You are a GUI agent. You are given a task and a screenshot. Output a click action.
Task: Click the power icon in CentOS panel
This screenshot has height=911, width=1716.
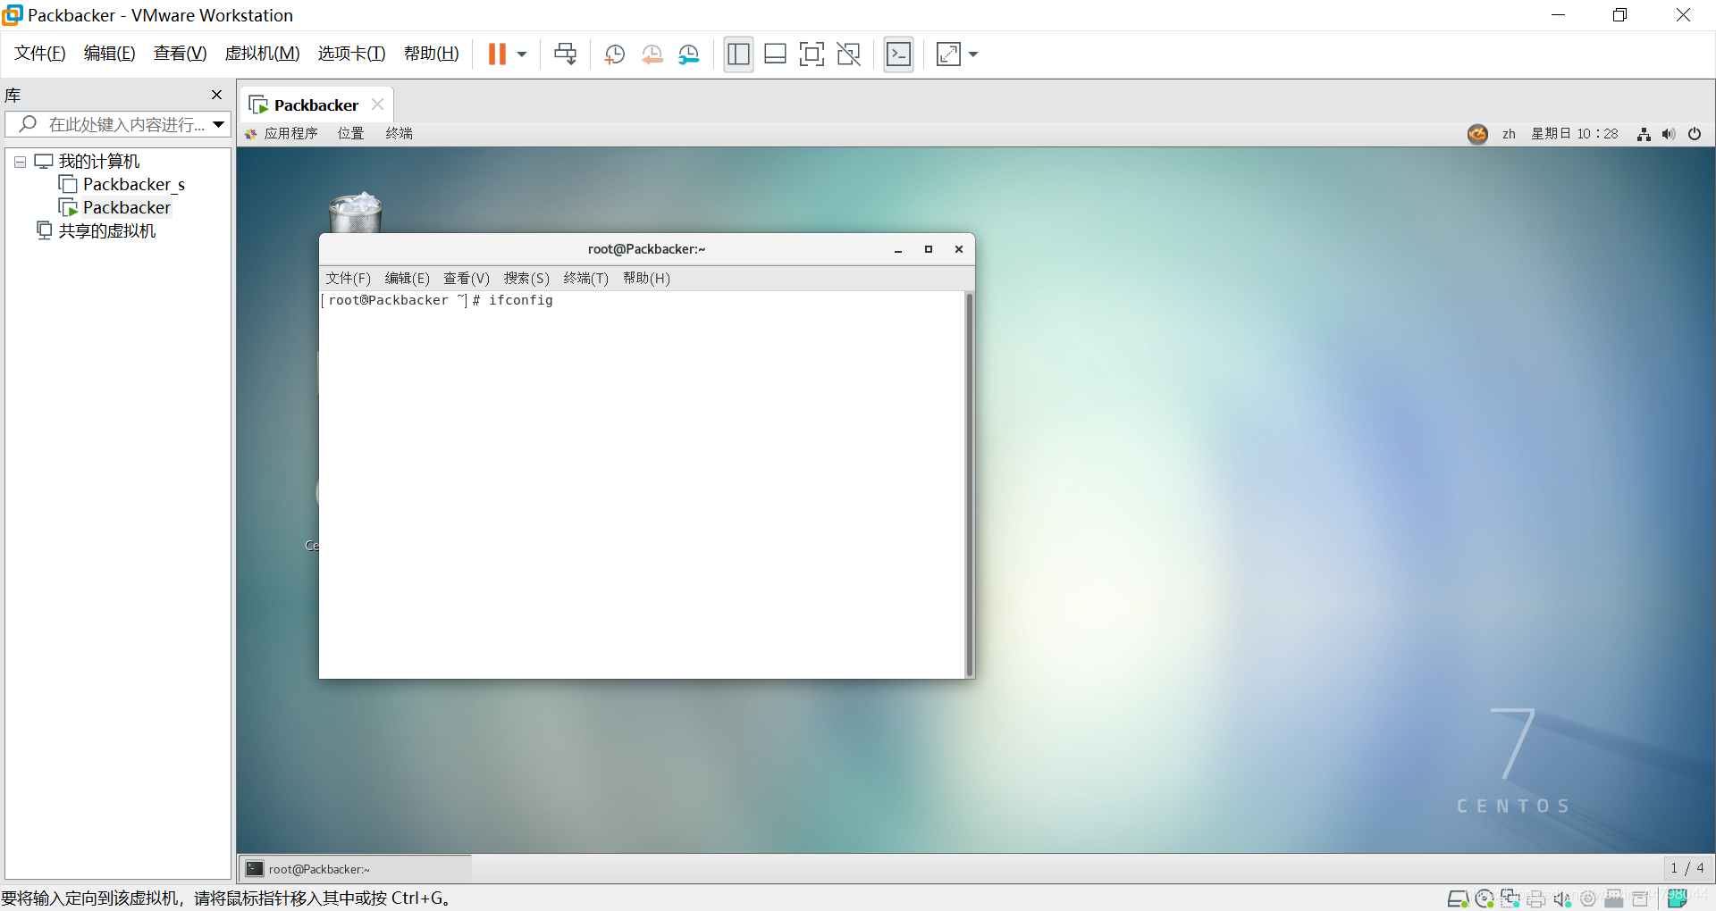pyautogui.click(x=1695, y=134)
